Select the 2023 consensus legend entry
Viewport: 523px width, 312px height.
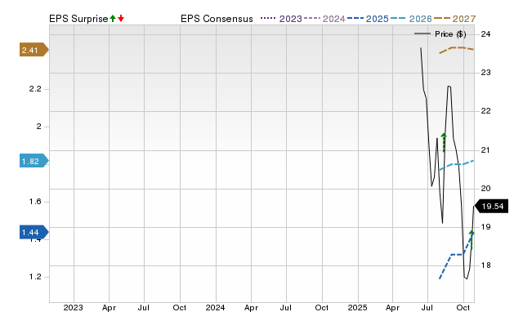pos(281,19)
